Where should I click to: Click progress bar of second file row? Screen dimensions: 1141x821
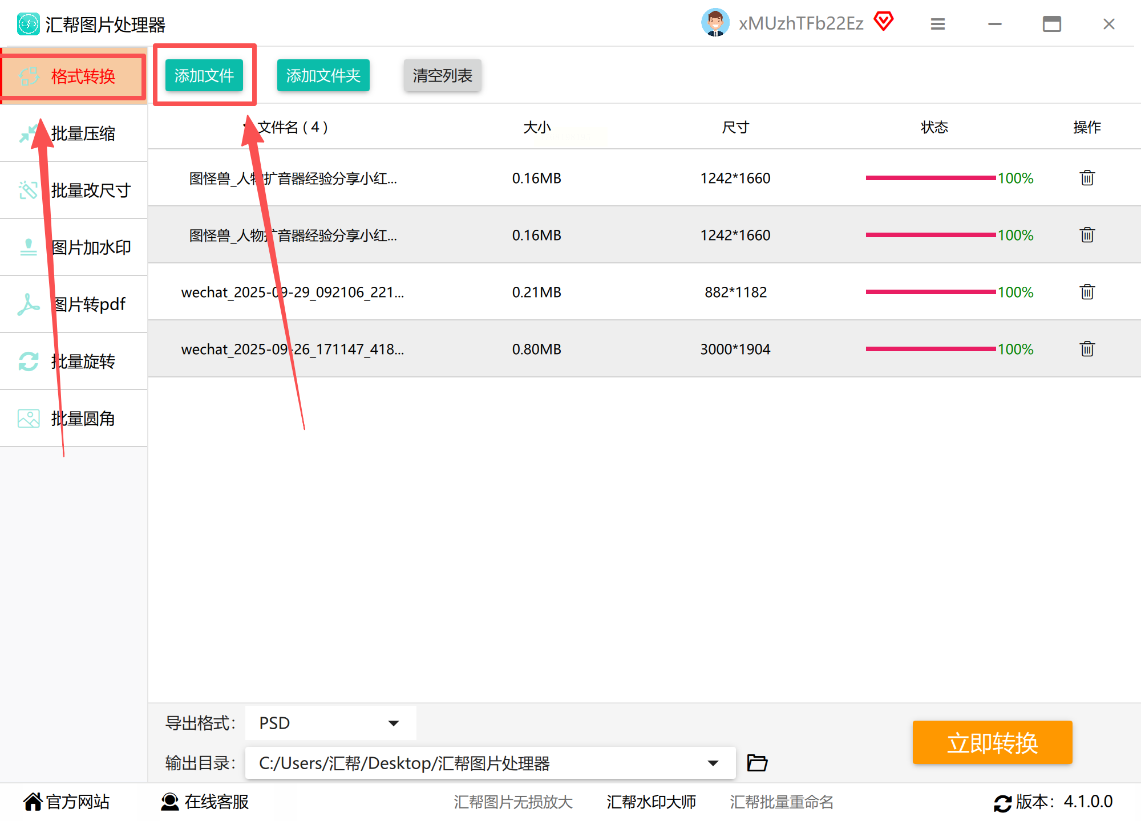click(930, 235)
